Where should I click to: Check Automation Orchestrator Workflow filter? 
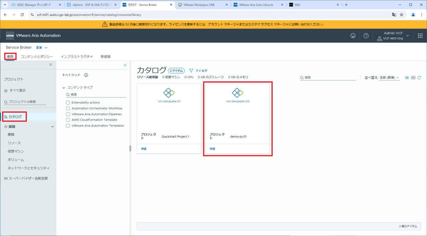click(68, 108)
